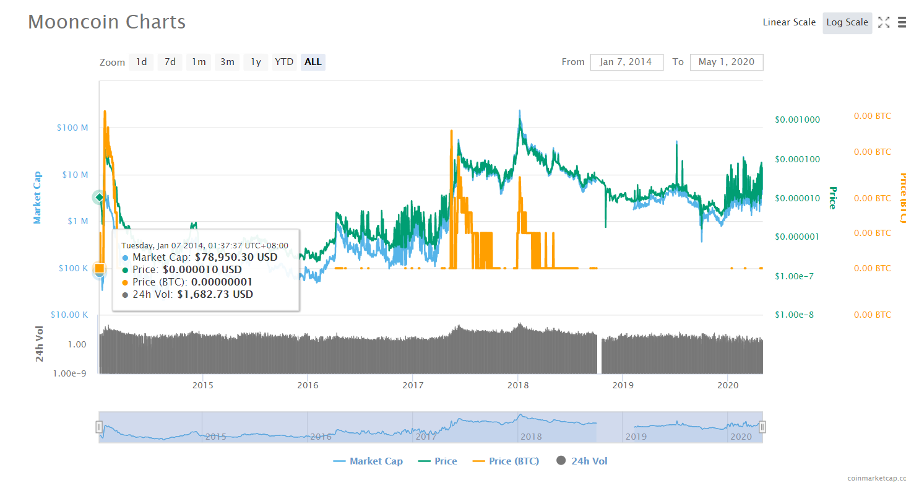Click the $0.001000 price axis label
Screen dimensions: 906x488
pos(797,120)
